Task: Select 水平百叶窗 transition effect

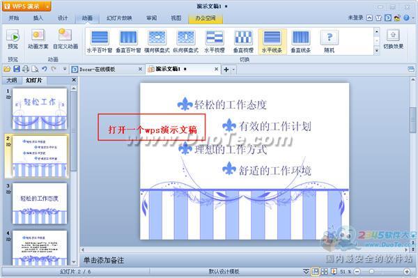Action: pyautogui.click(x=100, y=41)
